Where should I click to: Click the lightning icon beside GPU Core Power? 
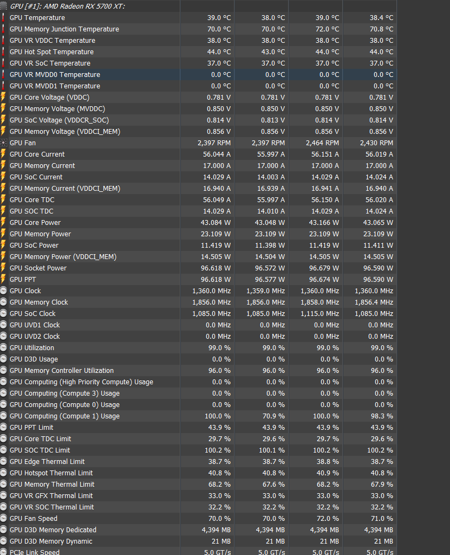click(3, 223)
